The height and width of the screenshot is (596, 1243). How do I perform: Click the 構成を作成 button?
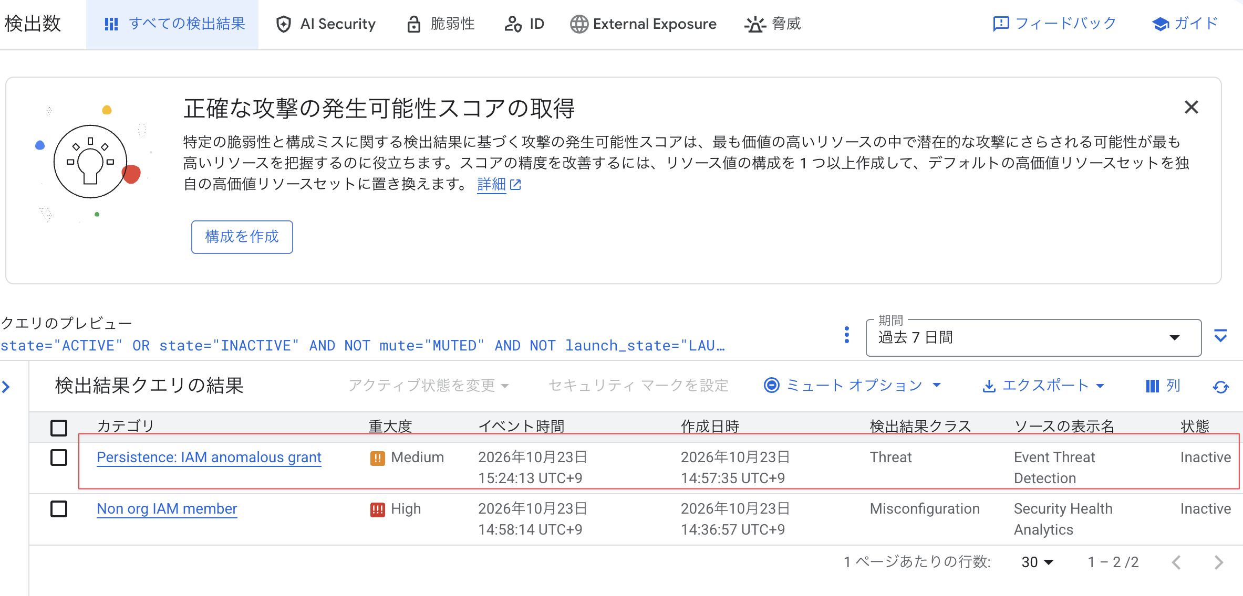click(242, 237)
